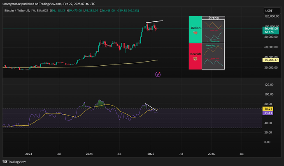
Task: Click the bearish divergence pattern thumbnail
Action: 213,56
